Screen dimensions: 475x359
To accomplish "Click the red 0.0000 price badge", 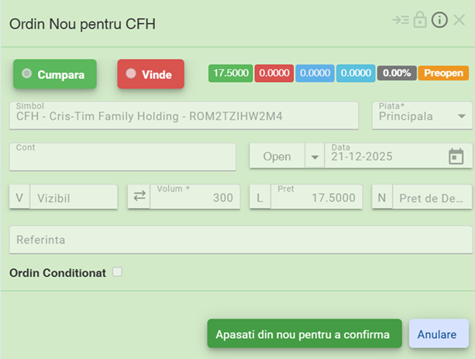I will (273, 73).
